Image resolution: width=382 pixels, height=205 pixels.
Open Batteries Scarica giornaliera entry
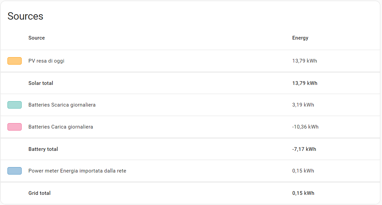point(62,105)
